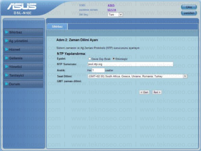
Task: Continue with the İleri > button
Action: (157, 92)
